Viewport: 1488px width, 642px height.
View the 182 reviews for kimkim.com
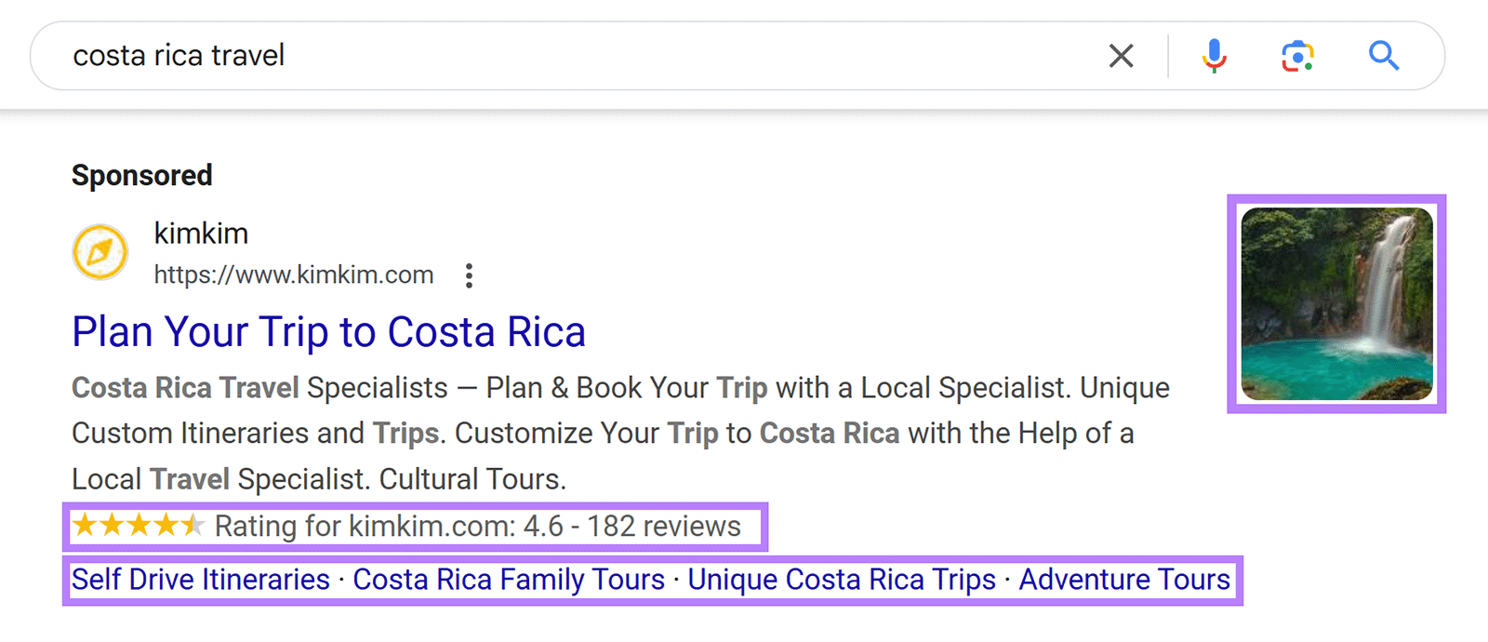click(x=663, y=525)
